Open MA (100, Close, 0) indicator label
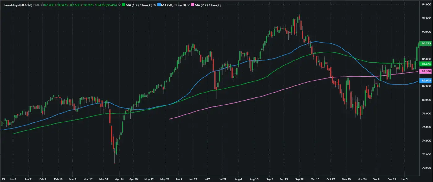Image resolution: width=433 pixels, height=182 pixels. (x=139, y=5)
